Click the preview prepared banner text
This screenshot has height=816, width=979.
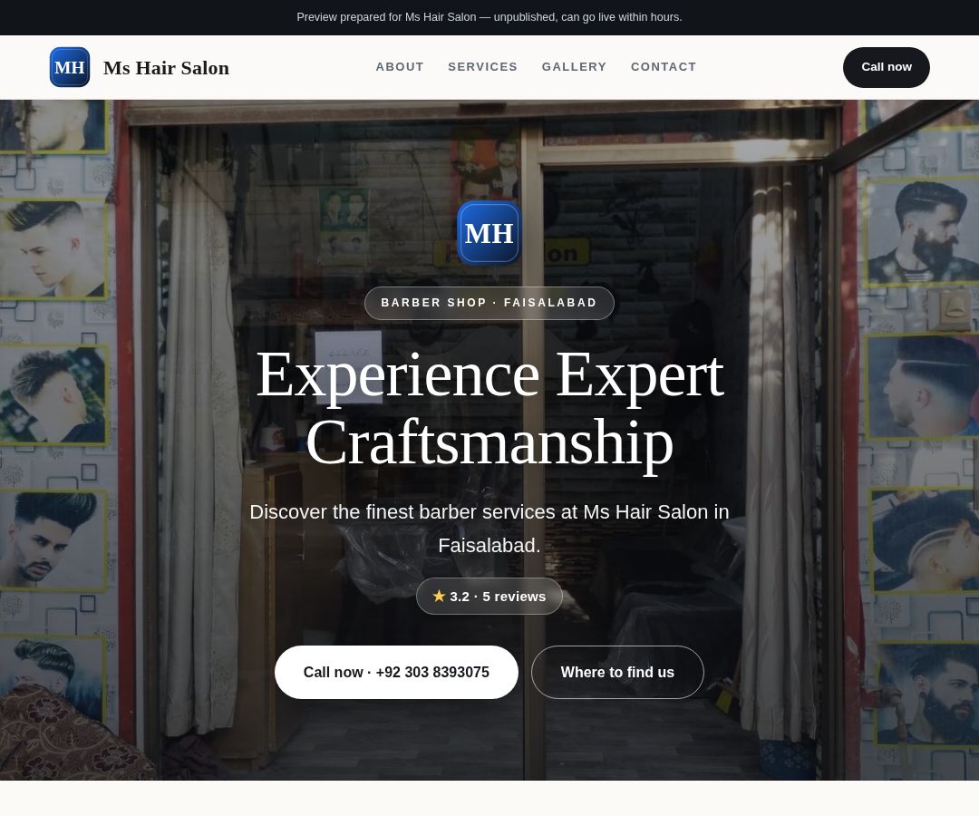point(489,17)
